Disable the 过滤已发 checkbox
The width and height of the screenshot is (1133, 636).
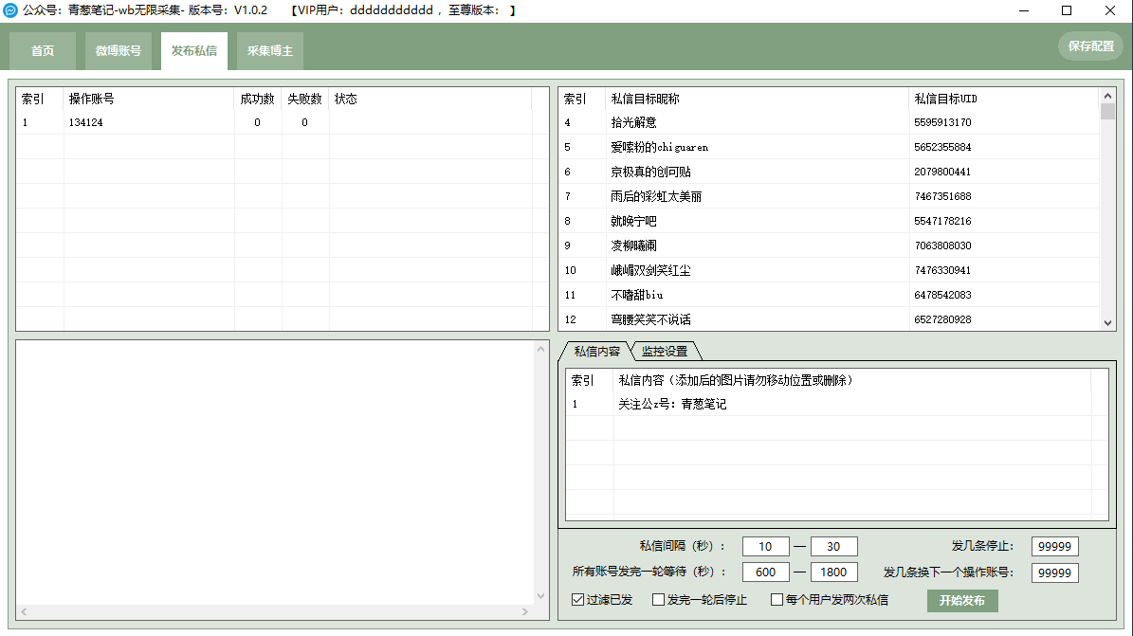(x=576, y=599)
